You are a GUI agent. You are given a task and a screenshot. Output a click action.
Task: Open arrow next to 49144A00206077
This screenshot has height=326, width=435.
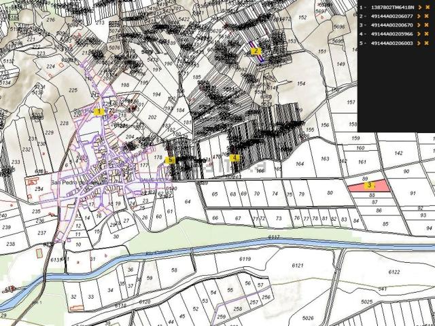click(419, 15)
